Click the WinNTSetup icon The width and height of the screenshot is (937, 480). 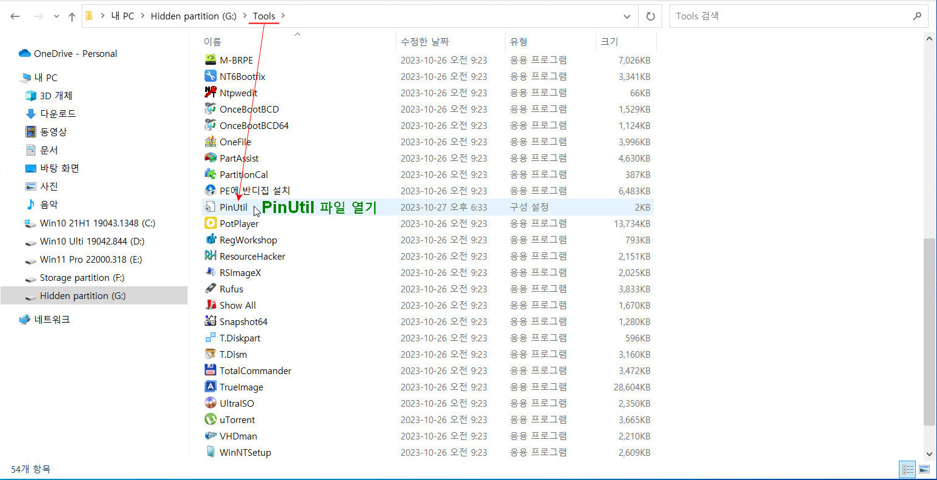point(210,452)
